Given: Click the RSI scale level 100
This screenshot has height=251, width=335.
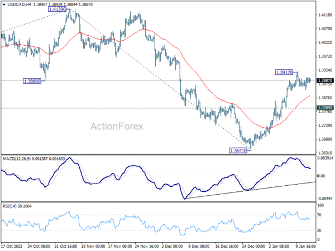Looking at the screenshot, I should [320, 205].
